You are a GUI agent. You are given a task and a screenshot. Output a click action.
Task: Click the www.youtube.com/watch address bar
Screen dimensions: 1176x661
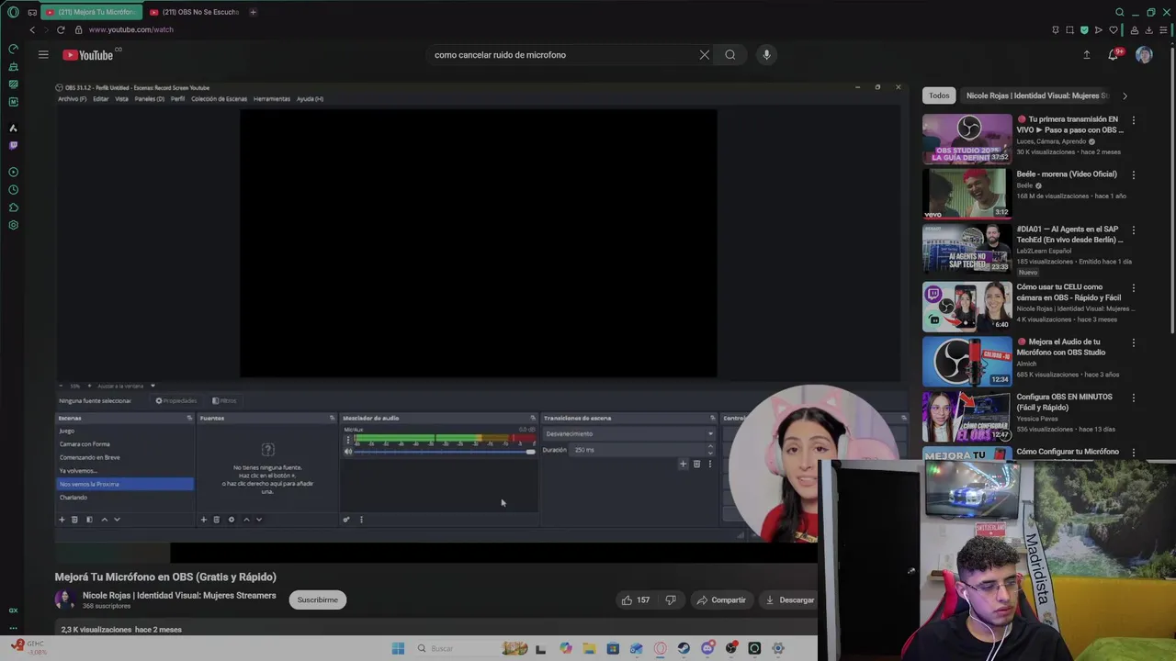tap(130, 29)
